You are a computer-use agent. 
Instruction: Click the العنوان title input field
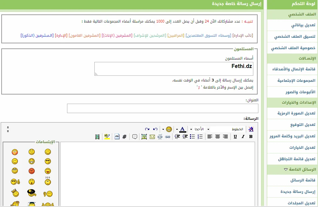coord(162,108)
